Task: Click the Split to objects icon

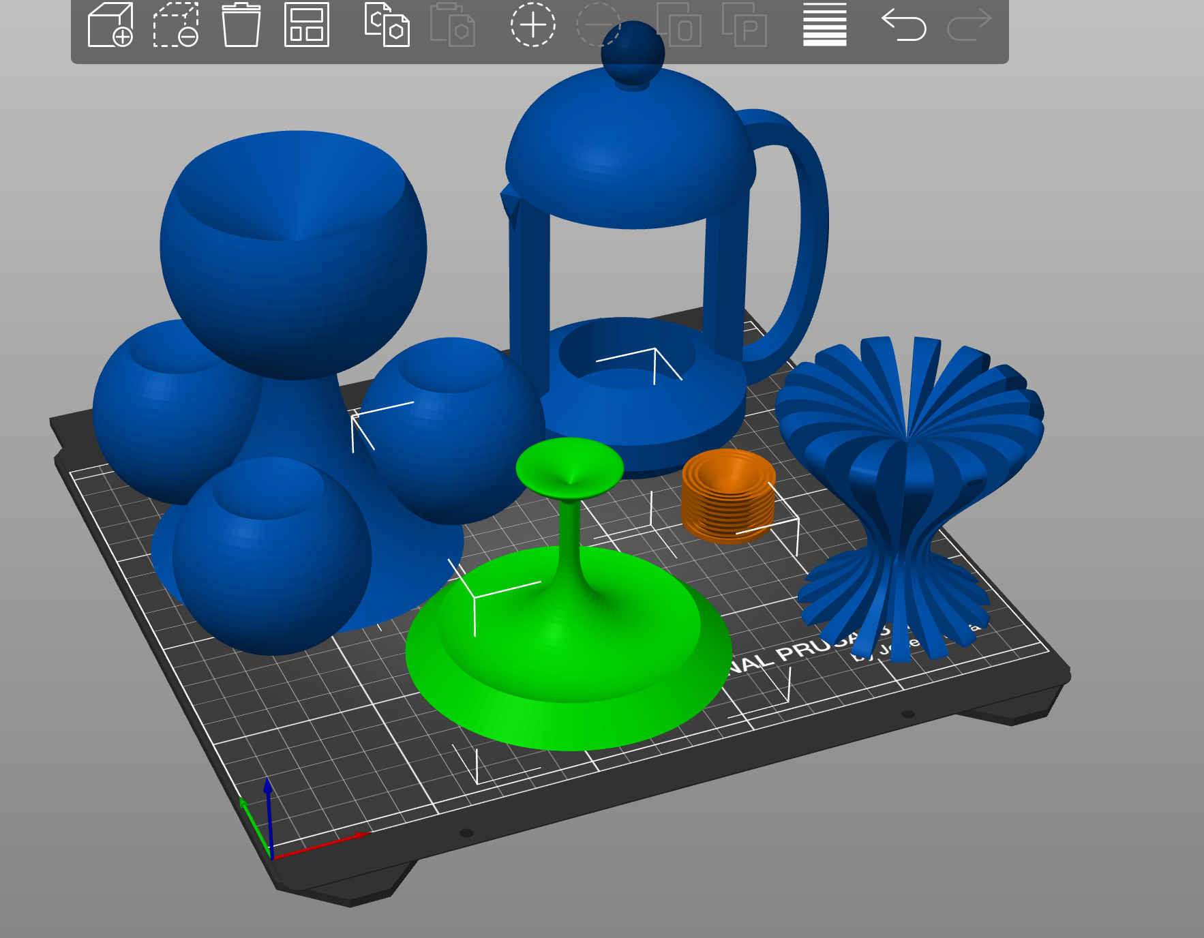Action: pos(679,25)
